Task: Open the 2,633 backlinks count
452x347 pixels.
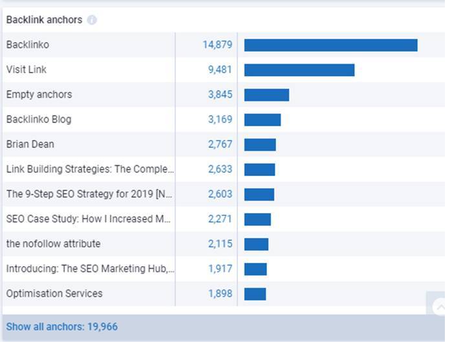Action: click(x=219, y=169)
